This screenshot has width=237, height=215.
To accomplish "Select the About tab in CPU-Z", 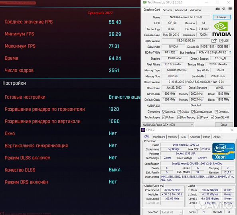I will coord(217,137).
